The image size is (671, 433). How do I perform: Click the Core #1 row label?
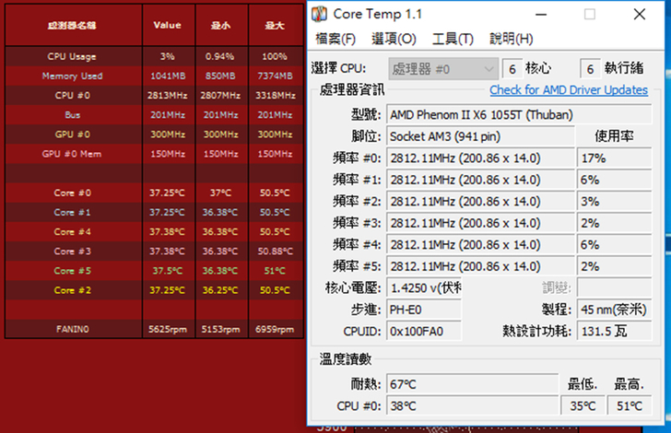[72, 213]
